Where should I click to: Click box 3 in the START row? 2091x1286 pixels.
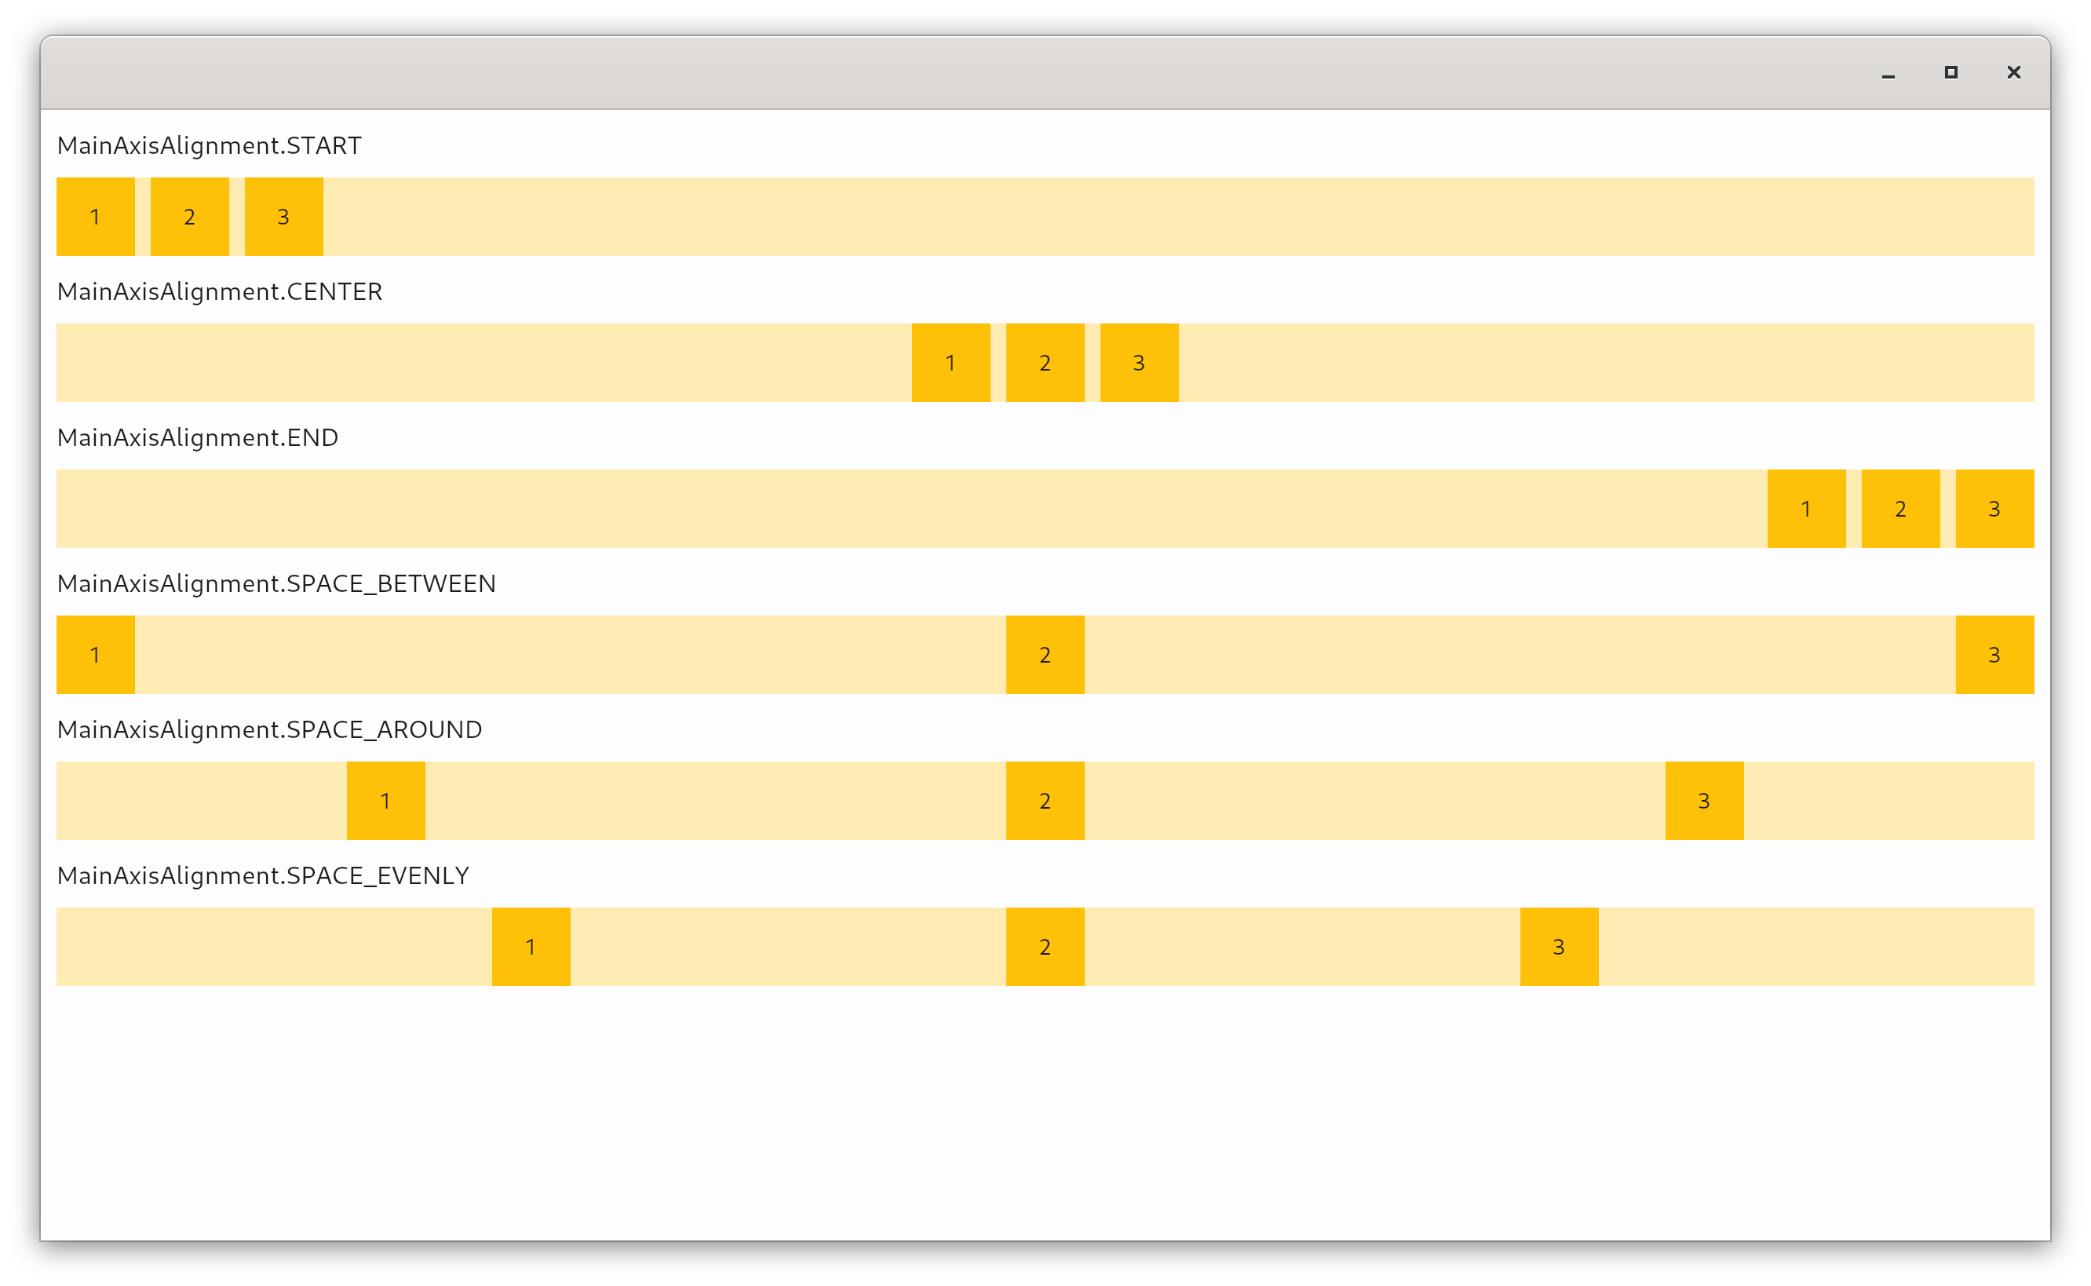(x=283, y=217)
